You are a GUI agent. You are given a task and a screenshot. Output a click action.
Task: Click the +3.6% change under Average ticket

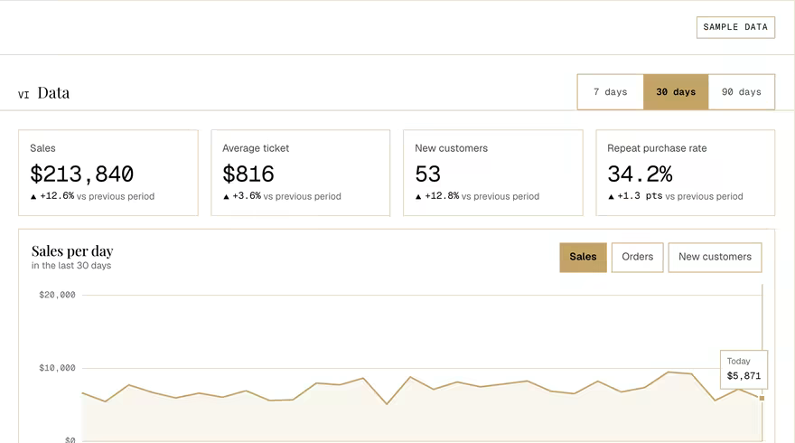click(x=247, y=196)
